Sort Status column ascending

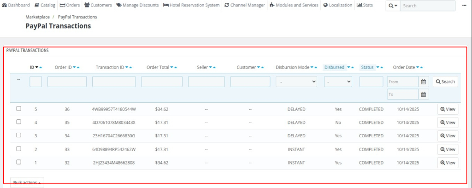[381, 67]
